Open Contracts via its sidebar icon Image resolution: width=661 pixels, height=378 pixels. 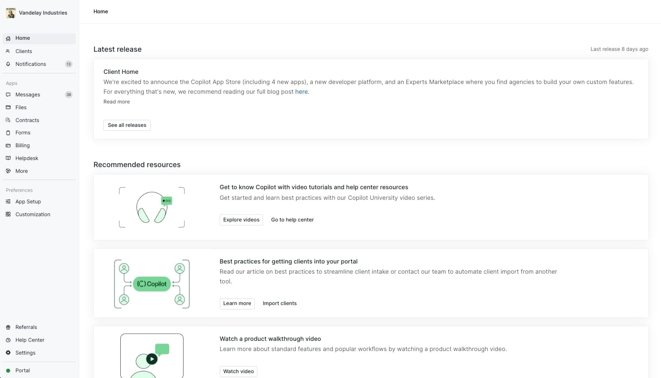click(x=8, y=120)
